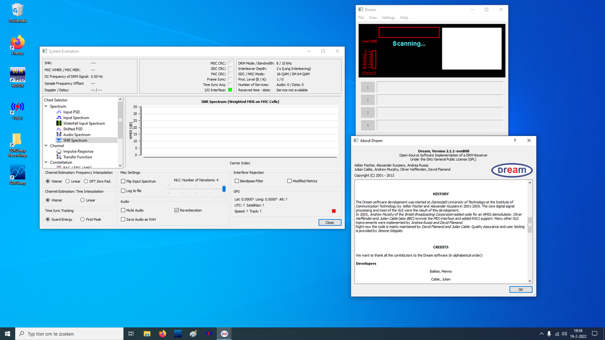Viewport: 605px width, 340px height.
Task: Open Task View in taskbar
Action: 131,334
